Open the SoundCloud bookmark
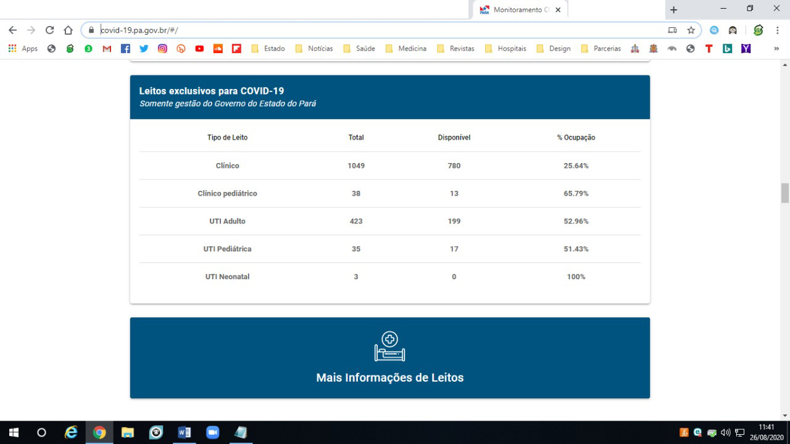 [x=218, y=49]
